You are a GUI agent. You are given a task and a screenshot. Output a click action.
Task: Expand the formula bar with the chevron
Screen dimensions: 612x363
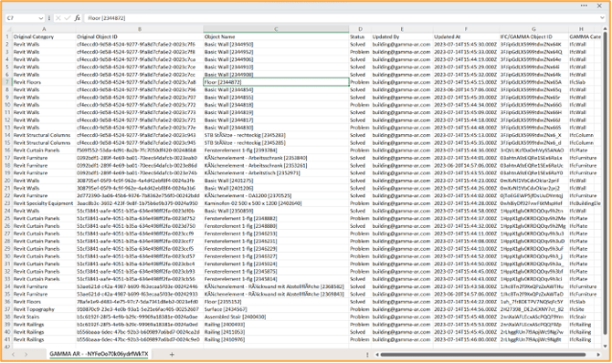[x=603, y=18]
